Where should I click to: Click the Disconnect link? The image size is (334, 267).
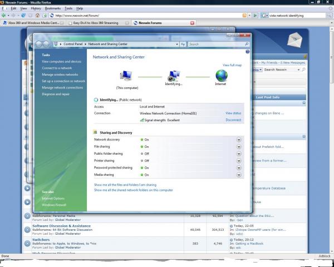coord(233,120)
